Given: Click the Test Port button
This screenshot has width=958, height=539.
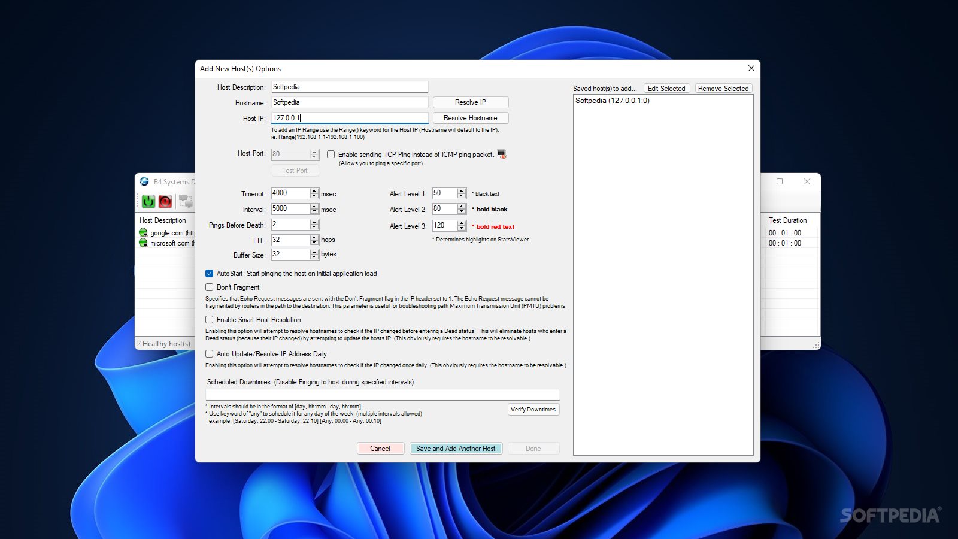Looking at the screenshot, I should pos(295,171).
